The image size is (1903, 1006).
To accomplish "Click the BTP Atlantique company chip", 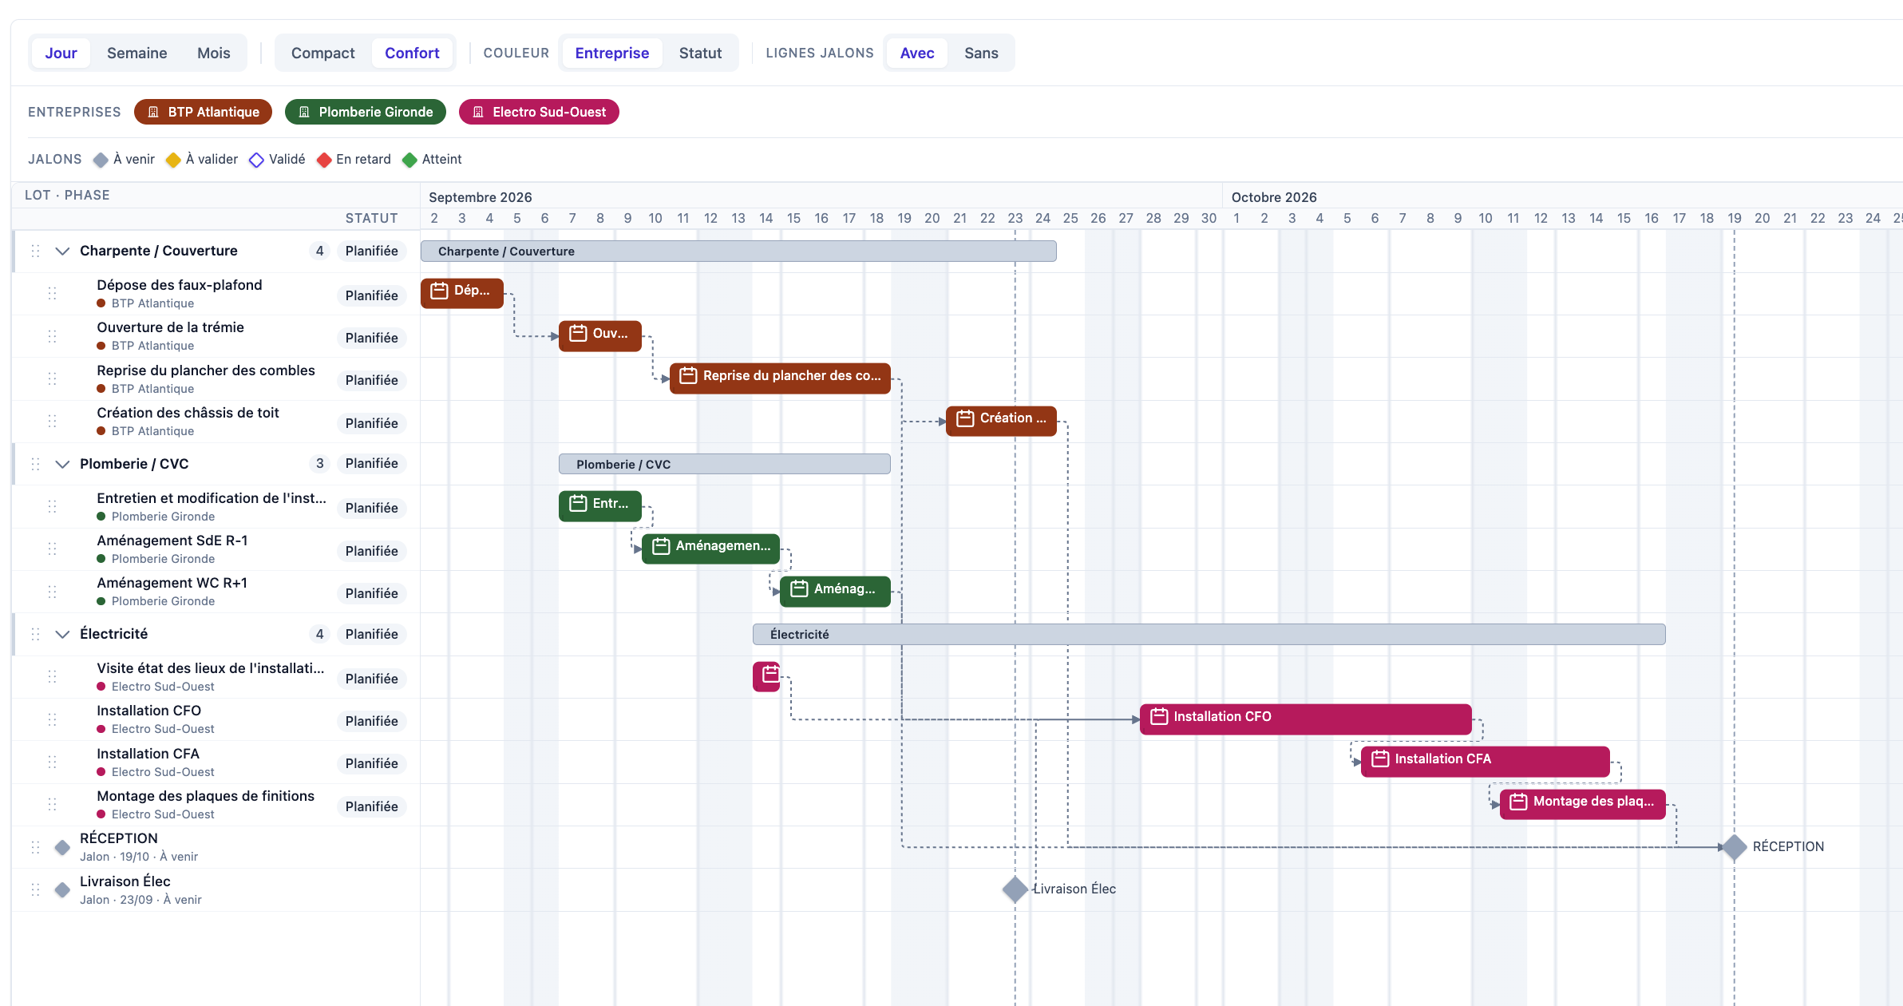I will pos(203,112).
